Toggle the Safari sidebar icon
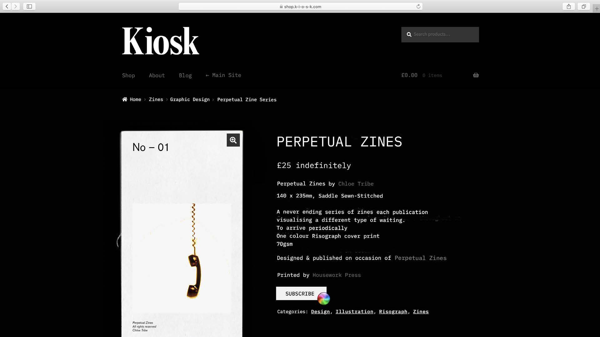The width and height of the screenshot is (600, 337). tap(29, 7)
